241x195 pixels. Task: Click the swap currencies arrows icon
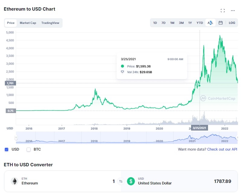pyautogui.click(x=121, y=181)
